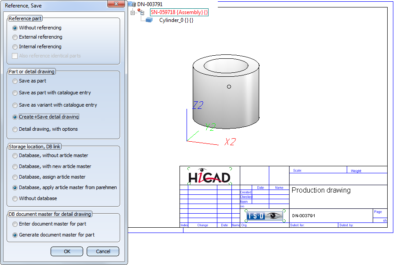This screenshot has height=265, width=396.
Task: Click the small circle point on the cylinder
Action: point(229,87)
